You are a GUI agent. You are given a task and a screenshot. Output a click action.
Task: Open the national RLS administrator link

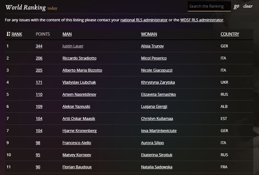point(144,20)
